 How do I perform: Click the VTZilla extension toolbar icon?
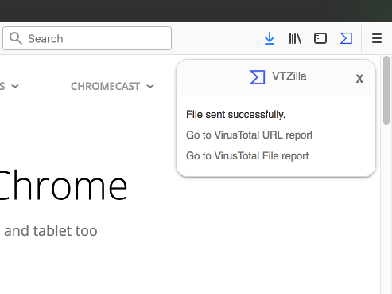[x=346, y=38]
